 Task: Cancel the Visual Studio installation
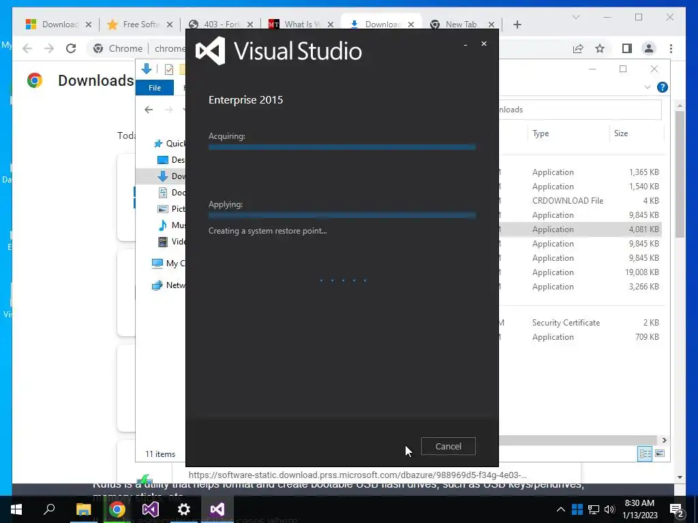[449, 446]
